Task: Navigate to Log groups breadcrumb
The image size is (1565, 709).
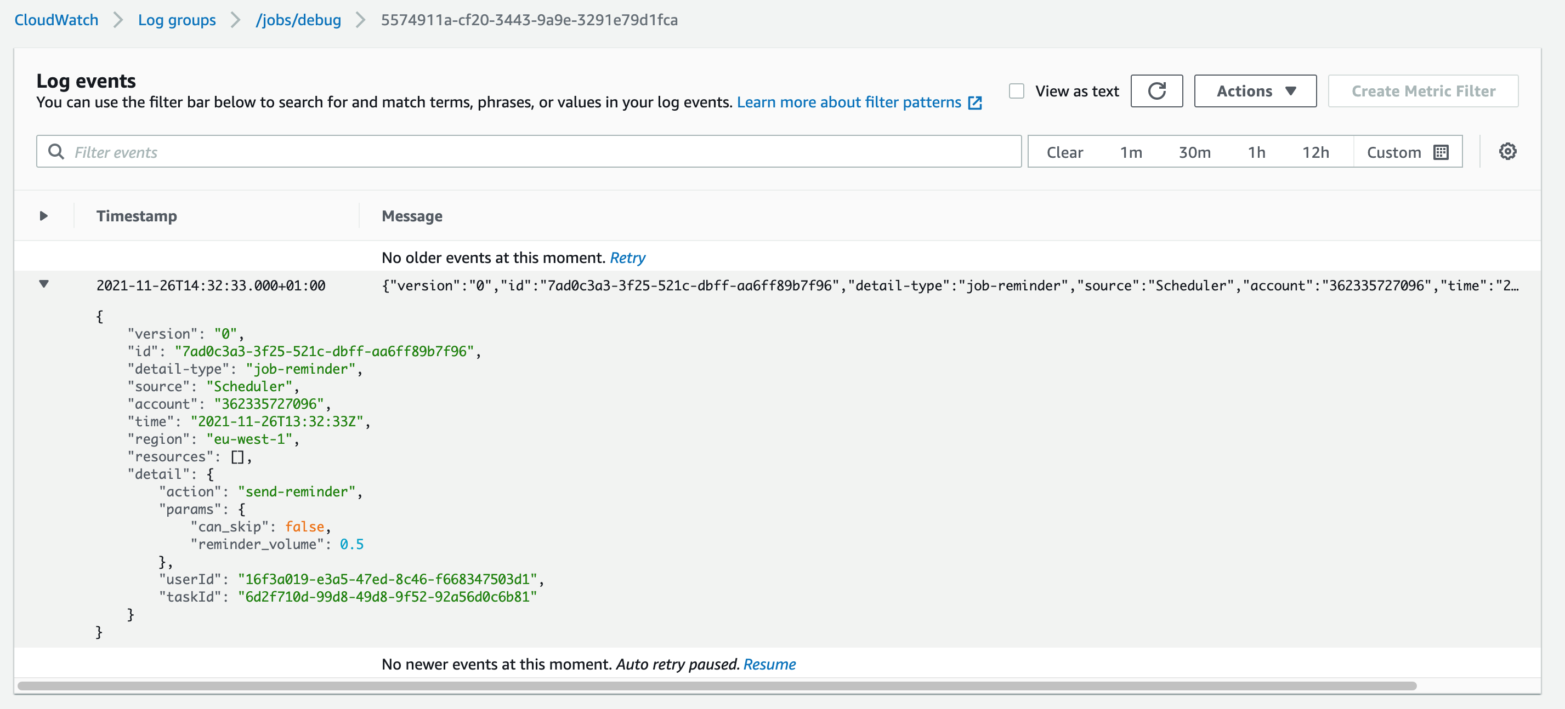Action: [177, 19]
